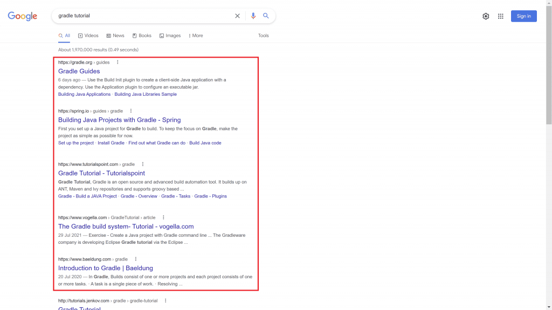Switch to the News tab
Viewport: 552px width, 310px height.
click(115, 36)
